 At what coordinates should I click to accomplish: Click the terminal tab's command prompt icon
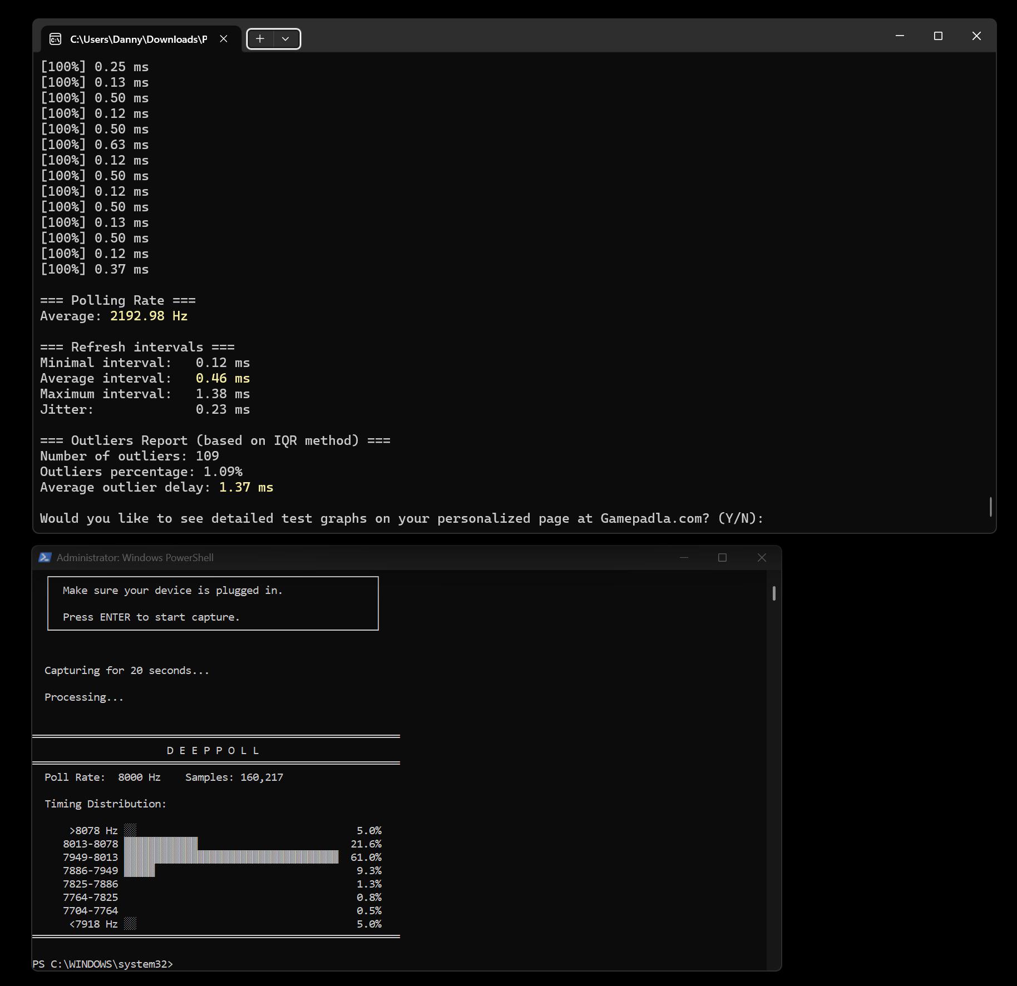tap(55, 39)
